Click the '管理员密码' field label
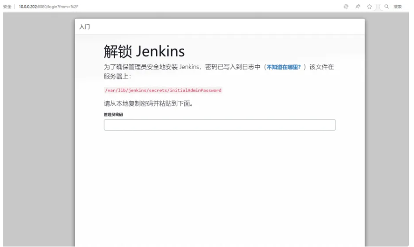Screen dimensions: 414x247 pyautogui.click(x=113, y=115)
